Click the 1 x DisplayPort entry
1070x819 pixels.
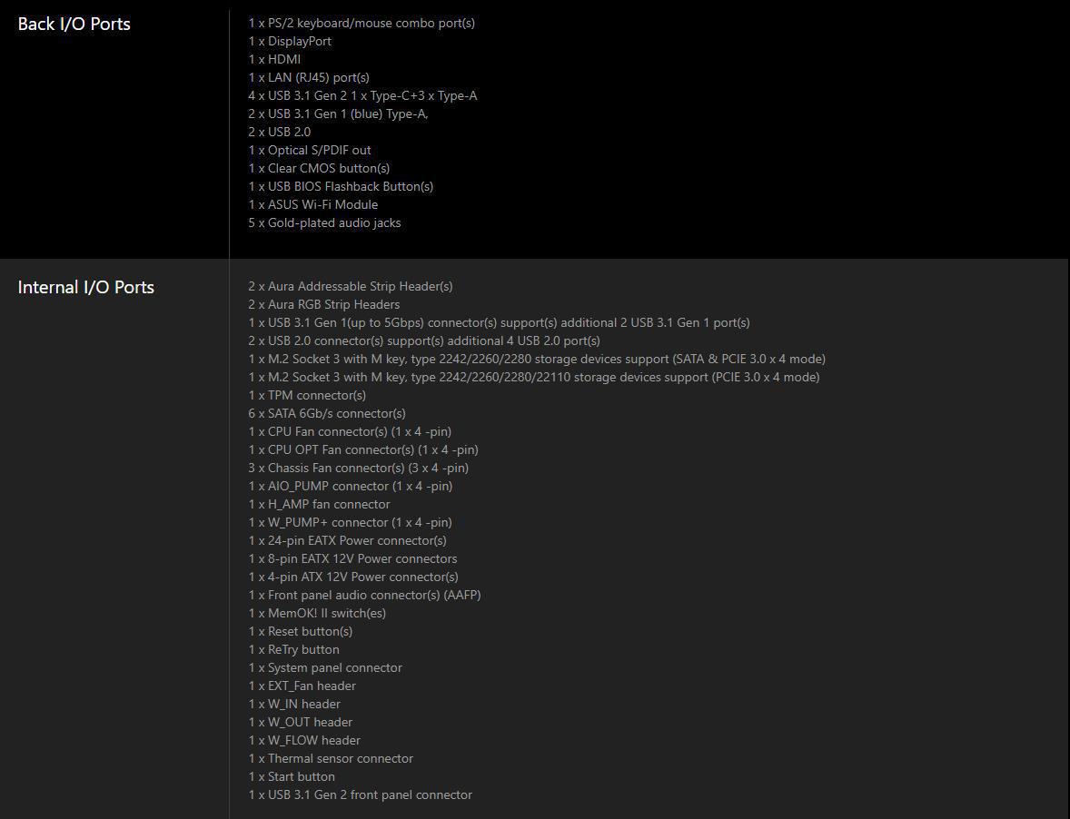[290, 41]
